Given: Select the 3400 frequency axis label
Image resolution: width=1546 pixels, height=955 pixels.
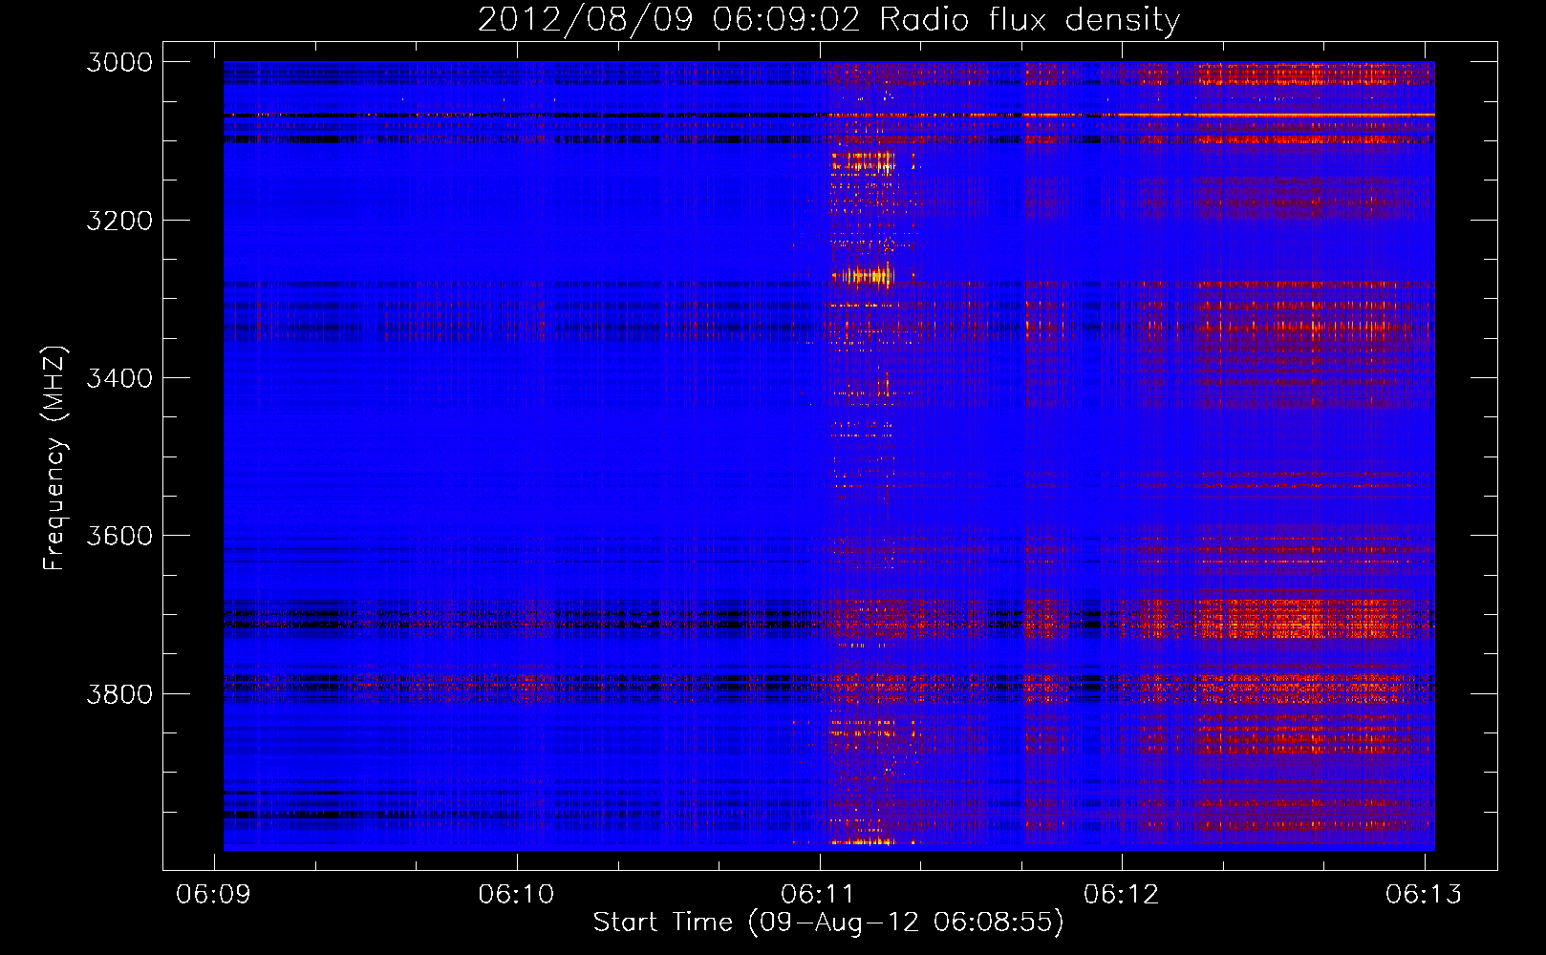Looking at the screenshot, I should coord(119,378).
